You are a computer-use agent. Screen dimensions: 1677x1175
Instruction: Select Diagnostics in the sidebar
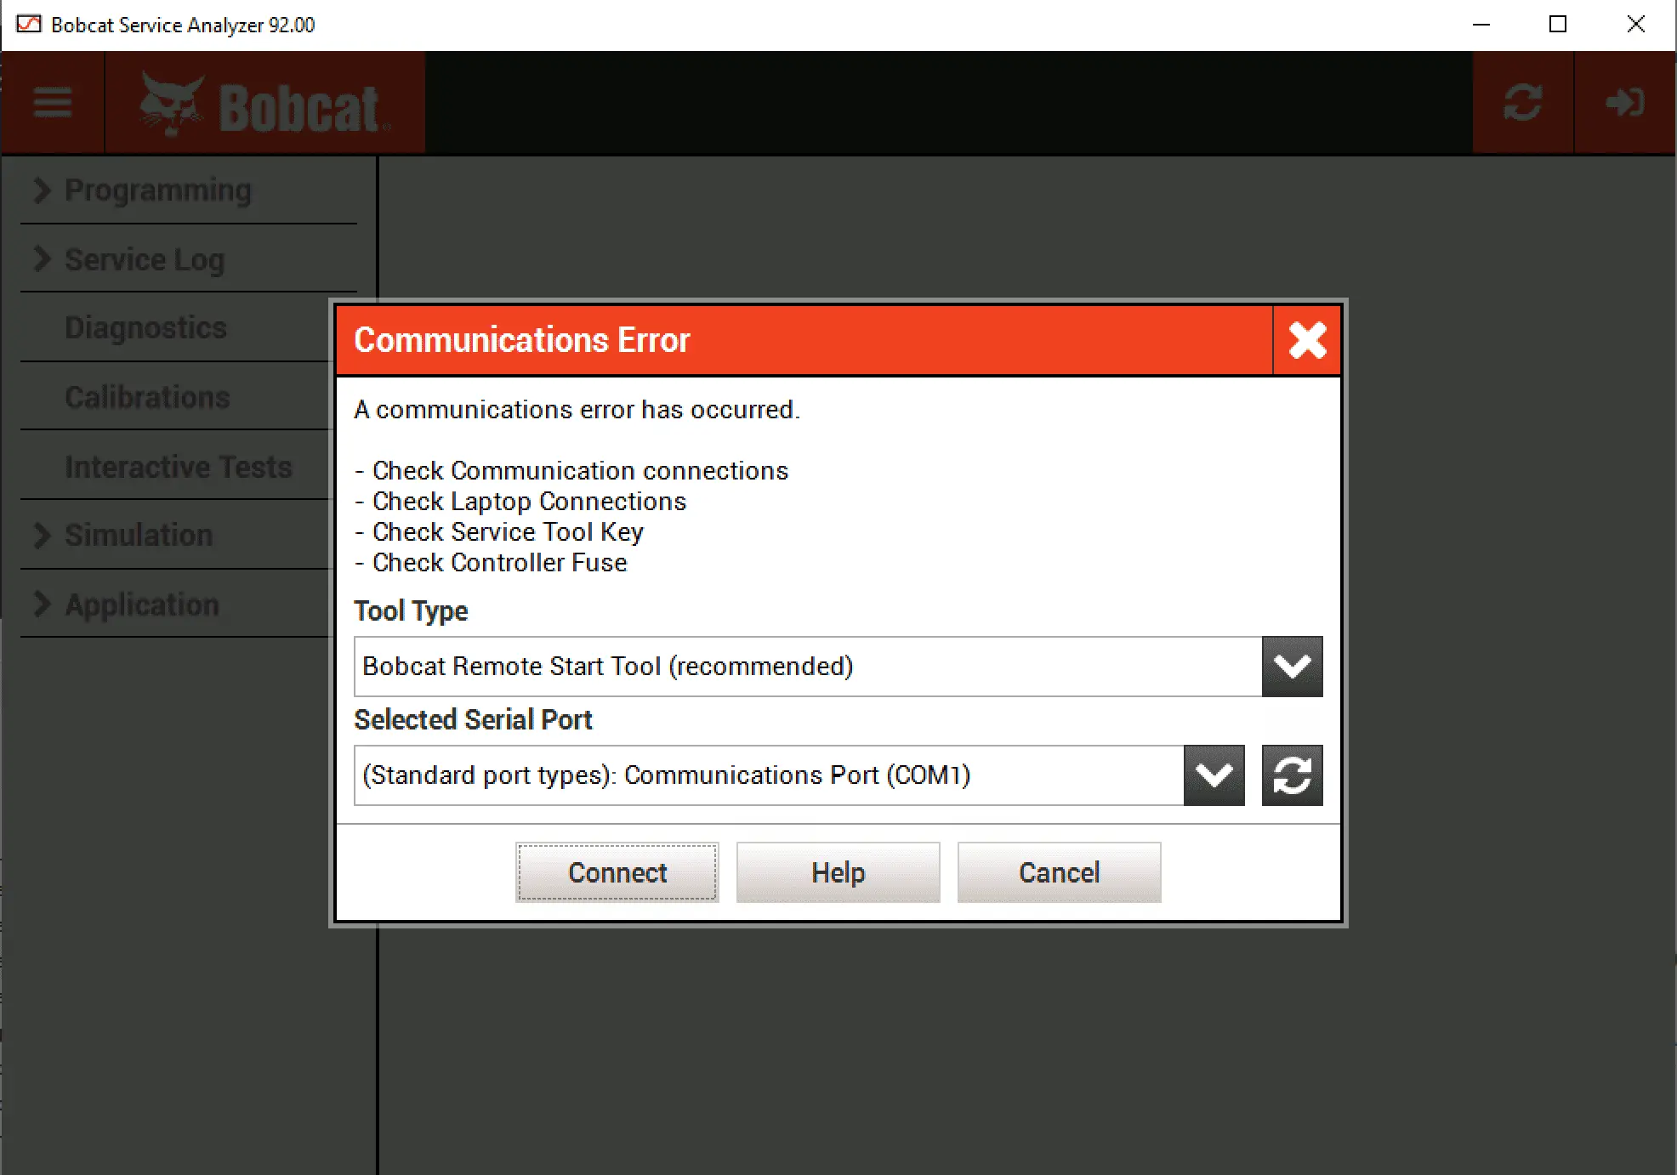tap(145, 328)
